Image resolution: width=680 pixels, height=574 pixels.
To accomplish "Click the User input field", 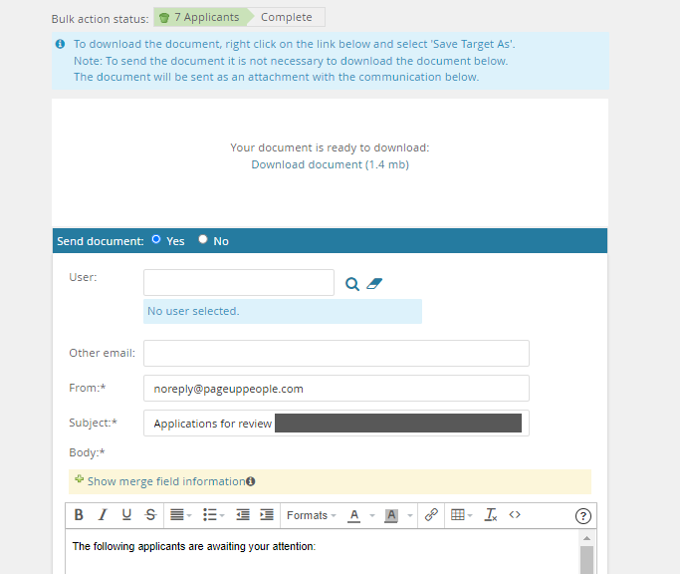I will 239,283.
